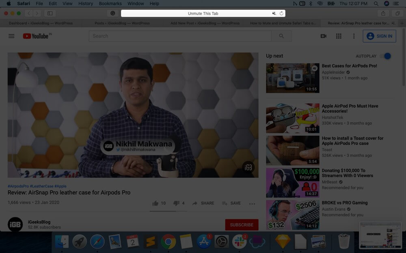This screenshot has width=406, height=253.
Task: Click the SAVE button below video
Action: pos(231,203)
